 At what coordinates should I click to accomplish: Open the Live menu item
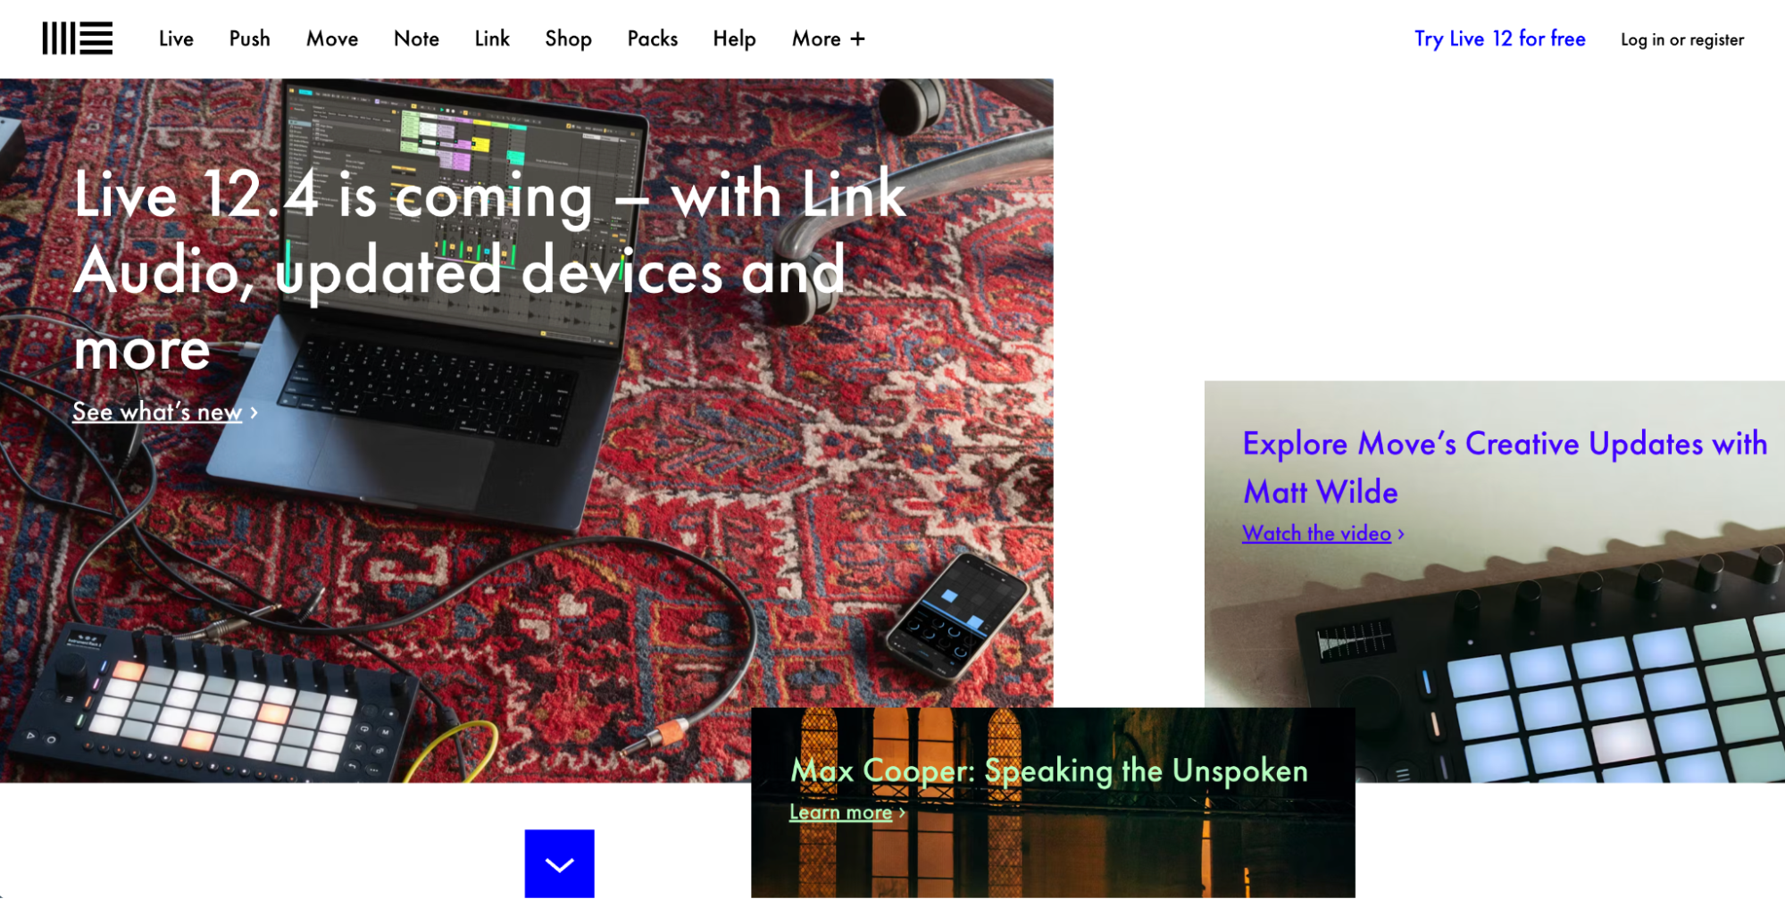176,38
